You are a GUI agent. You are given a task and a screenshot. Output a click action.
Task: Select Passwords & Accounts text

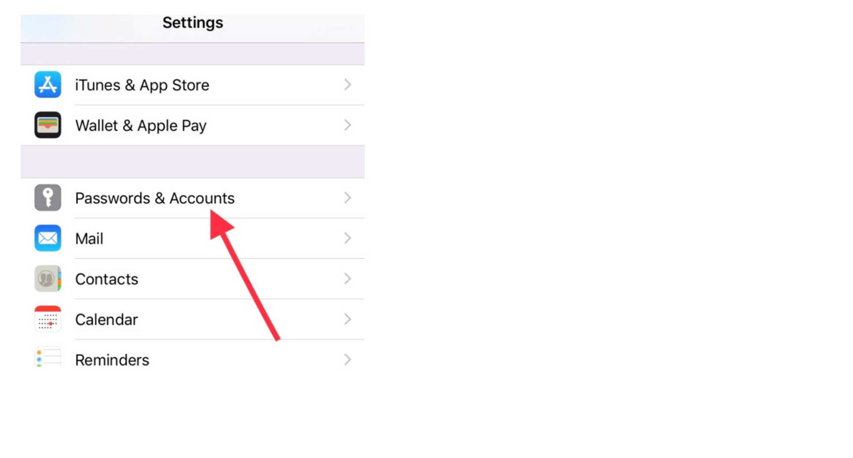click(x=155, y=198)
